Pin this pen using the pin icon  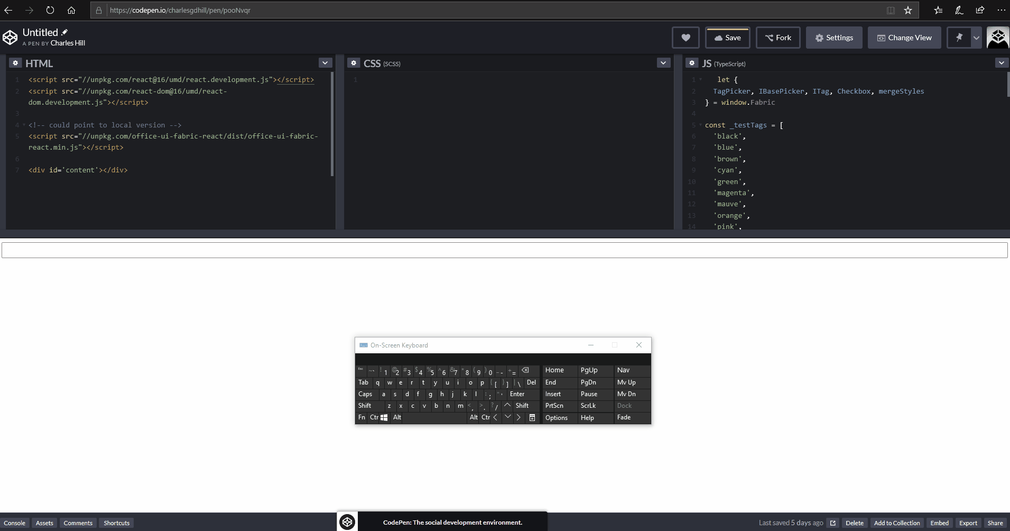click(960, 38)
